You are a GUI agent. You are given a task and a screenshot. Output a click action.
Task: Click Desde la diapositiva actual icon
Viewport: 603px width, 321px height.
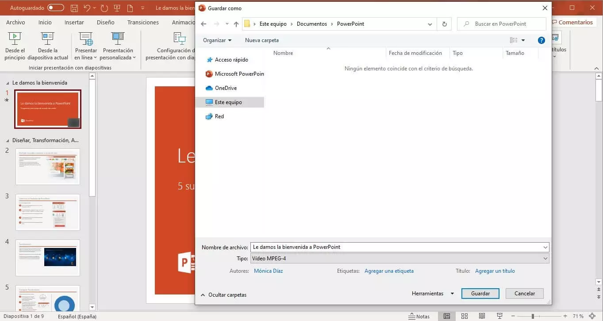[x=47, y=39]
